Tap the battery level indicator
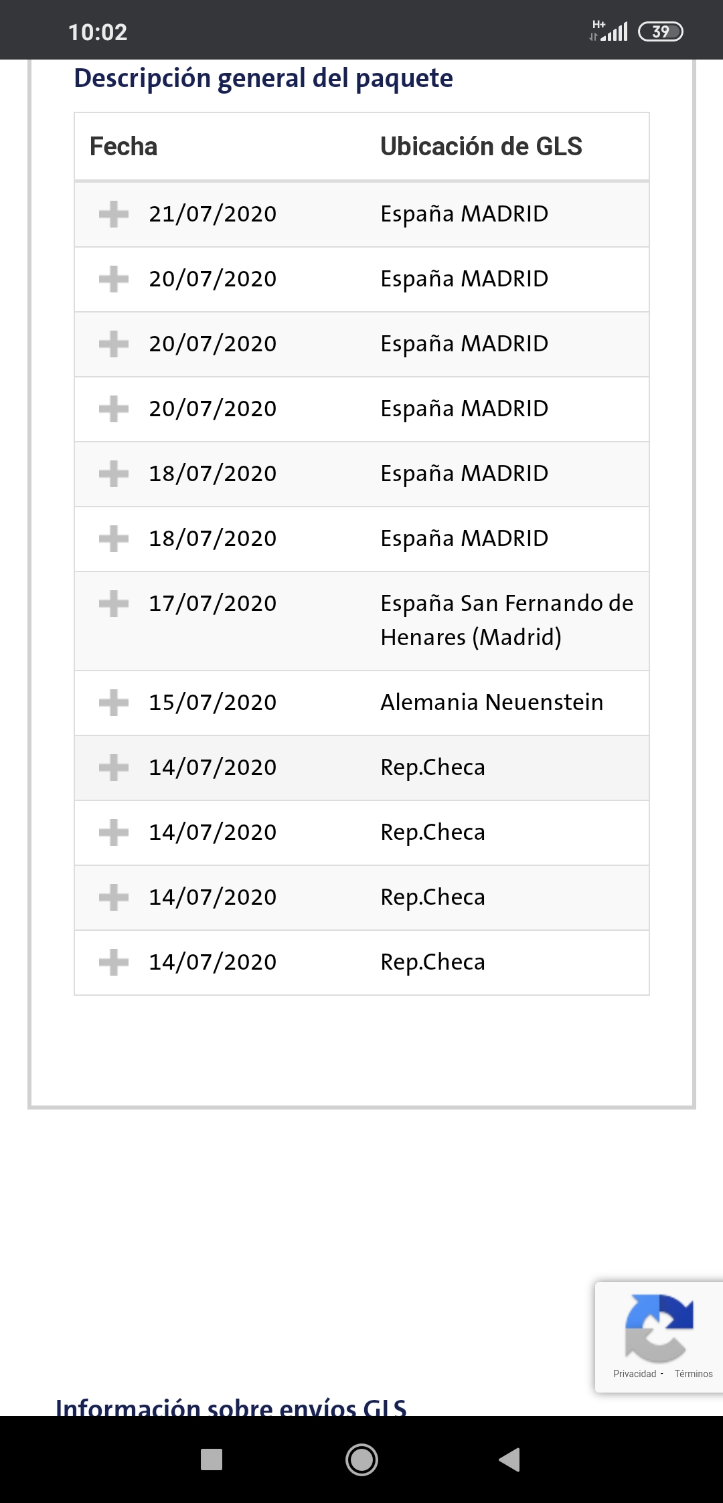Screen dimensions: 723x1503 tap(661, 31)
